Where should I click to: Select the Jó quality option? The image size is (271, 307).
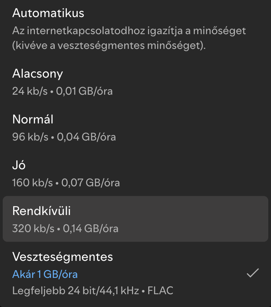click(x=116, y=173)
